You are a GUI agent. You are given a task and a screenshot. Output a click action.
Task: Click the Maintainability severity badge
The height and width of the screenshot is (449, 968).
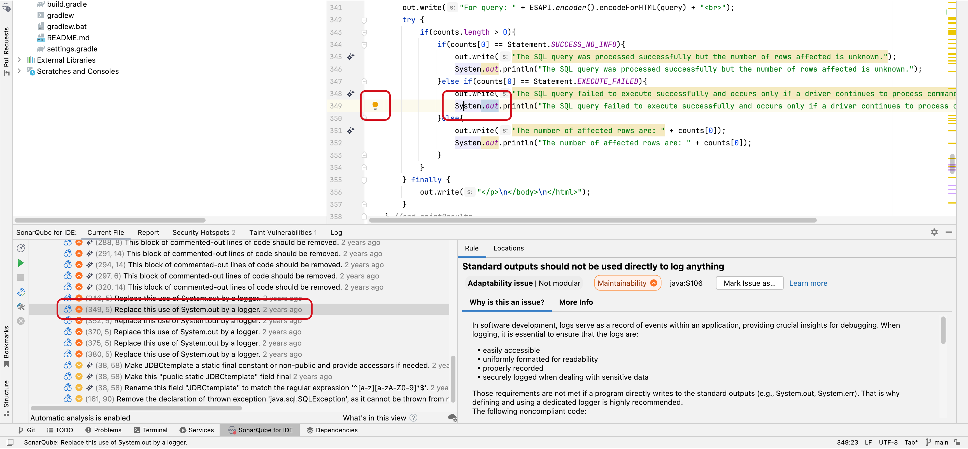pos(627,283)
